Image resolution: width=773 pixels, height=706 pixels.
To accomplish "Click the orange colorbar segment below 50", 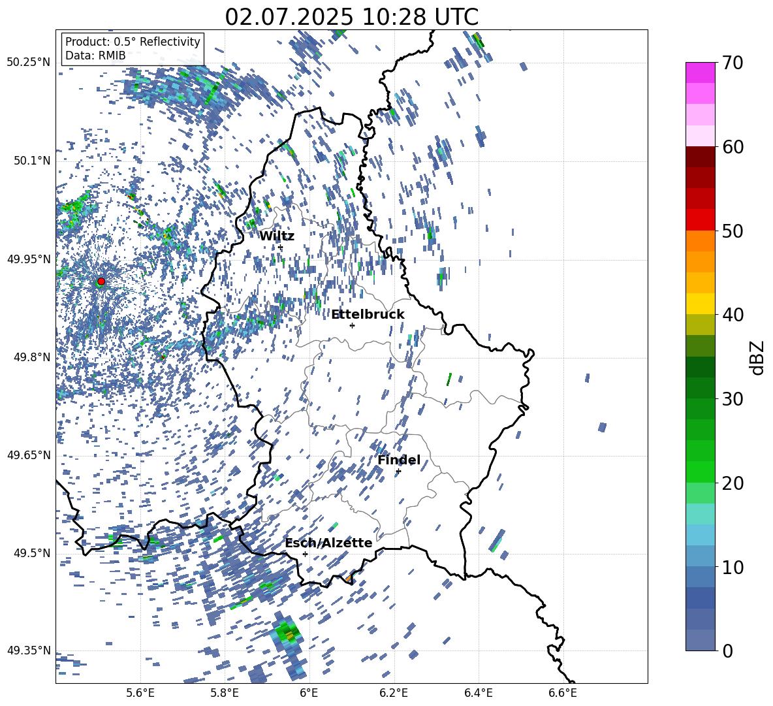I will click(x=700, y=240).
